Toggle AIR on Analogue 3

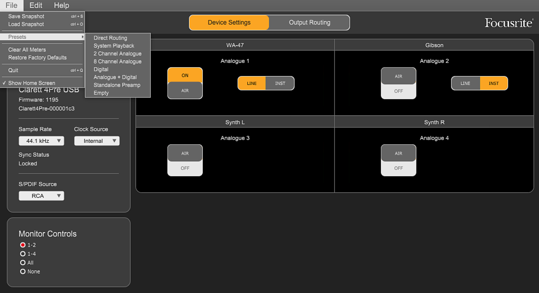point(185,160)
